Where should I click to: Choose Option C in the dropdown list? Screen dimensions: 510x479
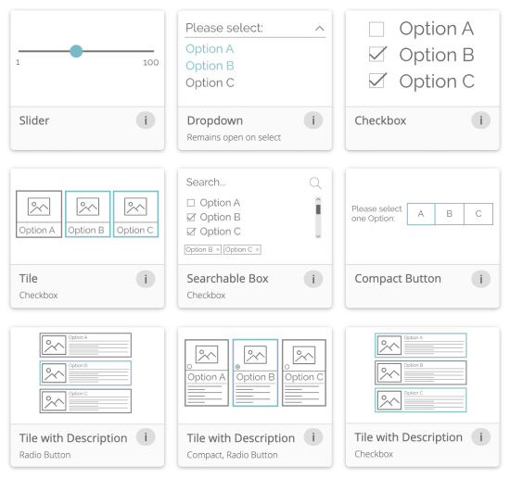pyautogui.click(x=210, y=82)
